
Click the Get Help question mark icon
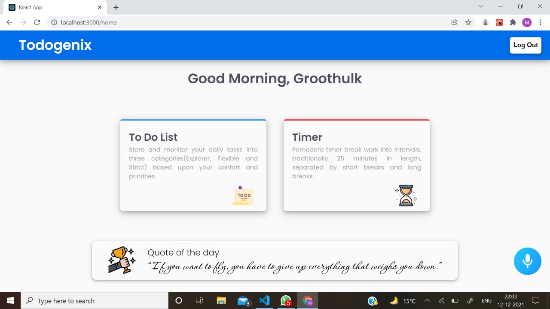pyautogui.click(x=373, y=301)
